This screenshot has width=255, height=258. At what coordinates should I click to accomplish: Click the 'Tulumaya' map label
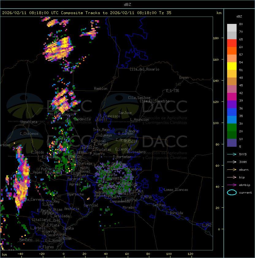(x=105, y=135)
